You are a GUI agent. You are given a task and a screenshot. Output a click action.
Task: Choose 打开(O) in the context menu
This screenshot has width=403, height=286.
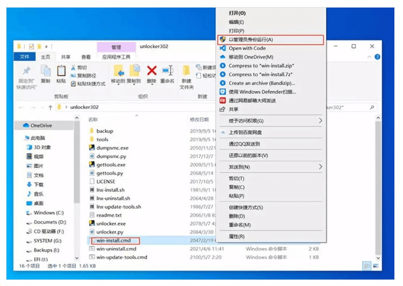(x=272, y=13)
